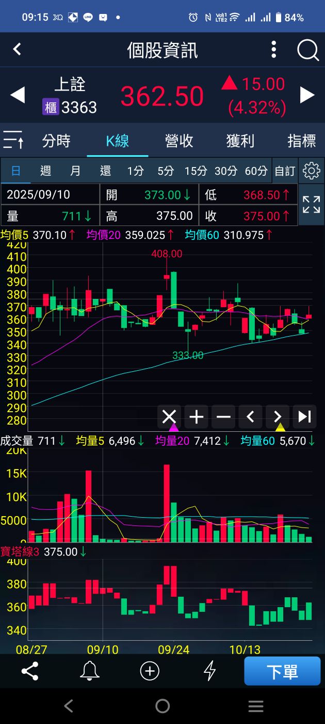Jump to latest candle button
This screenshot has width=325, height=724.
[305, 416]
